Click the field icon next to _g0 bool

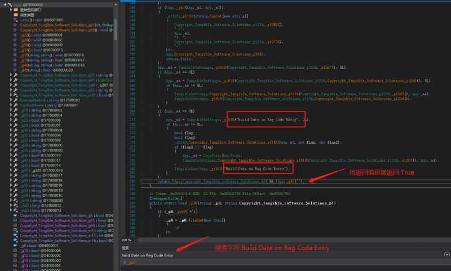[15, 246]
